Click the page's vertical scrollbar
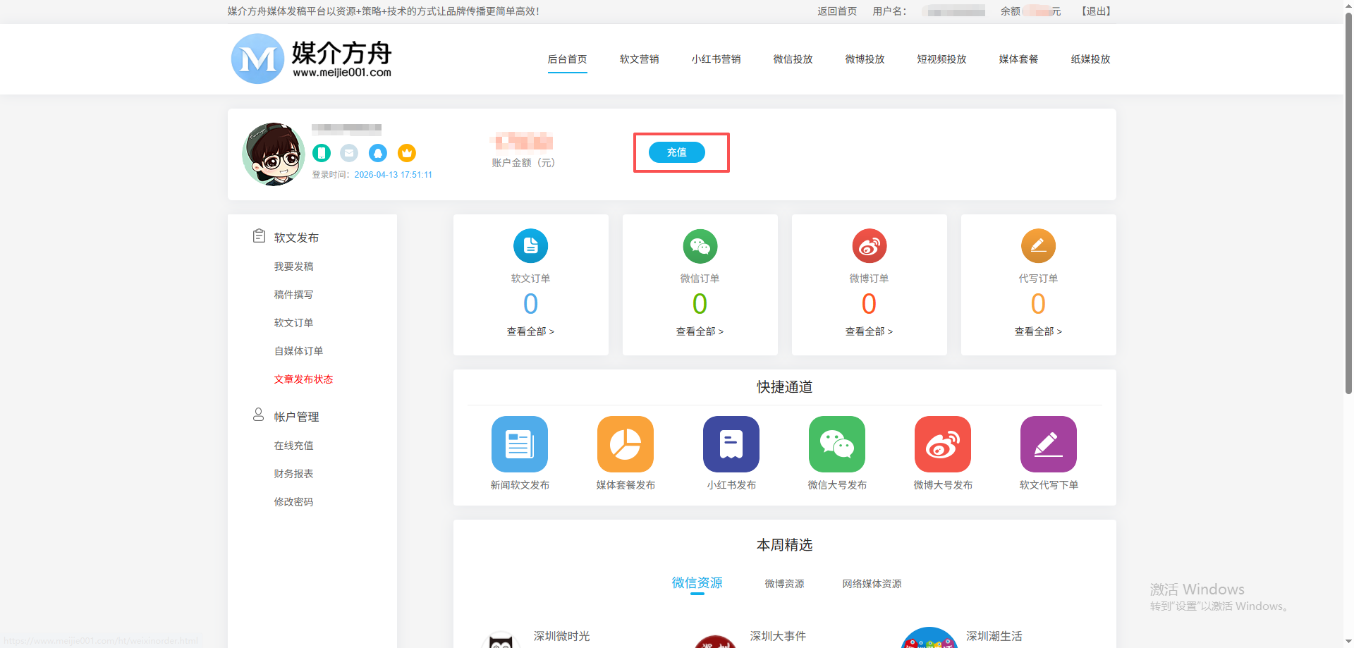This screenshot has height=648, width=1354. coord(1348,212)
